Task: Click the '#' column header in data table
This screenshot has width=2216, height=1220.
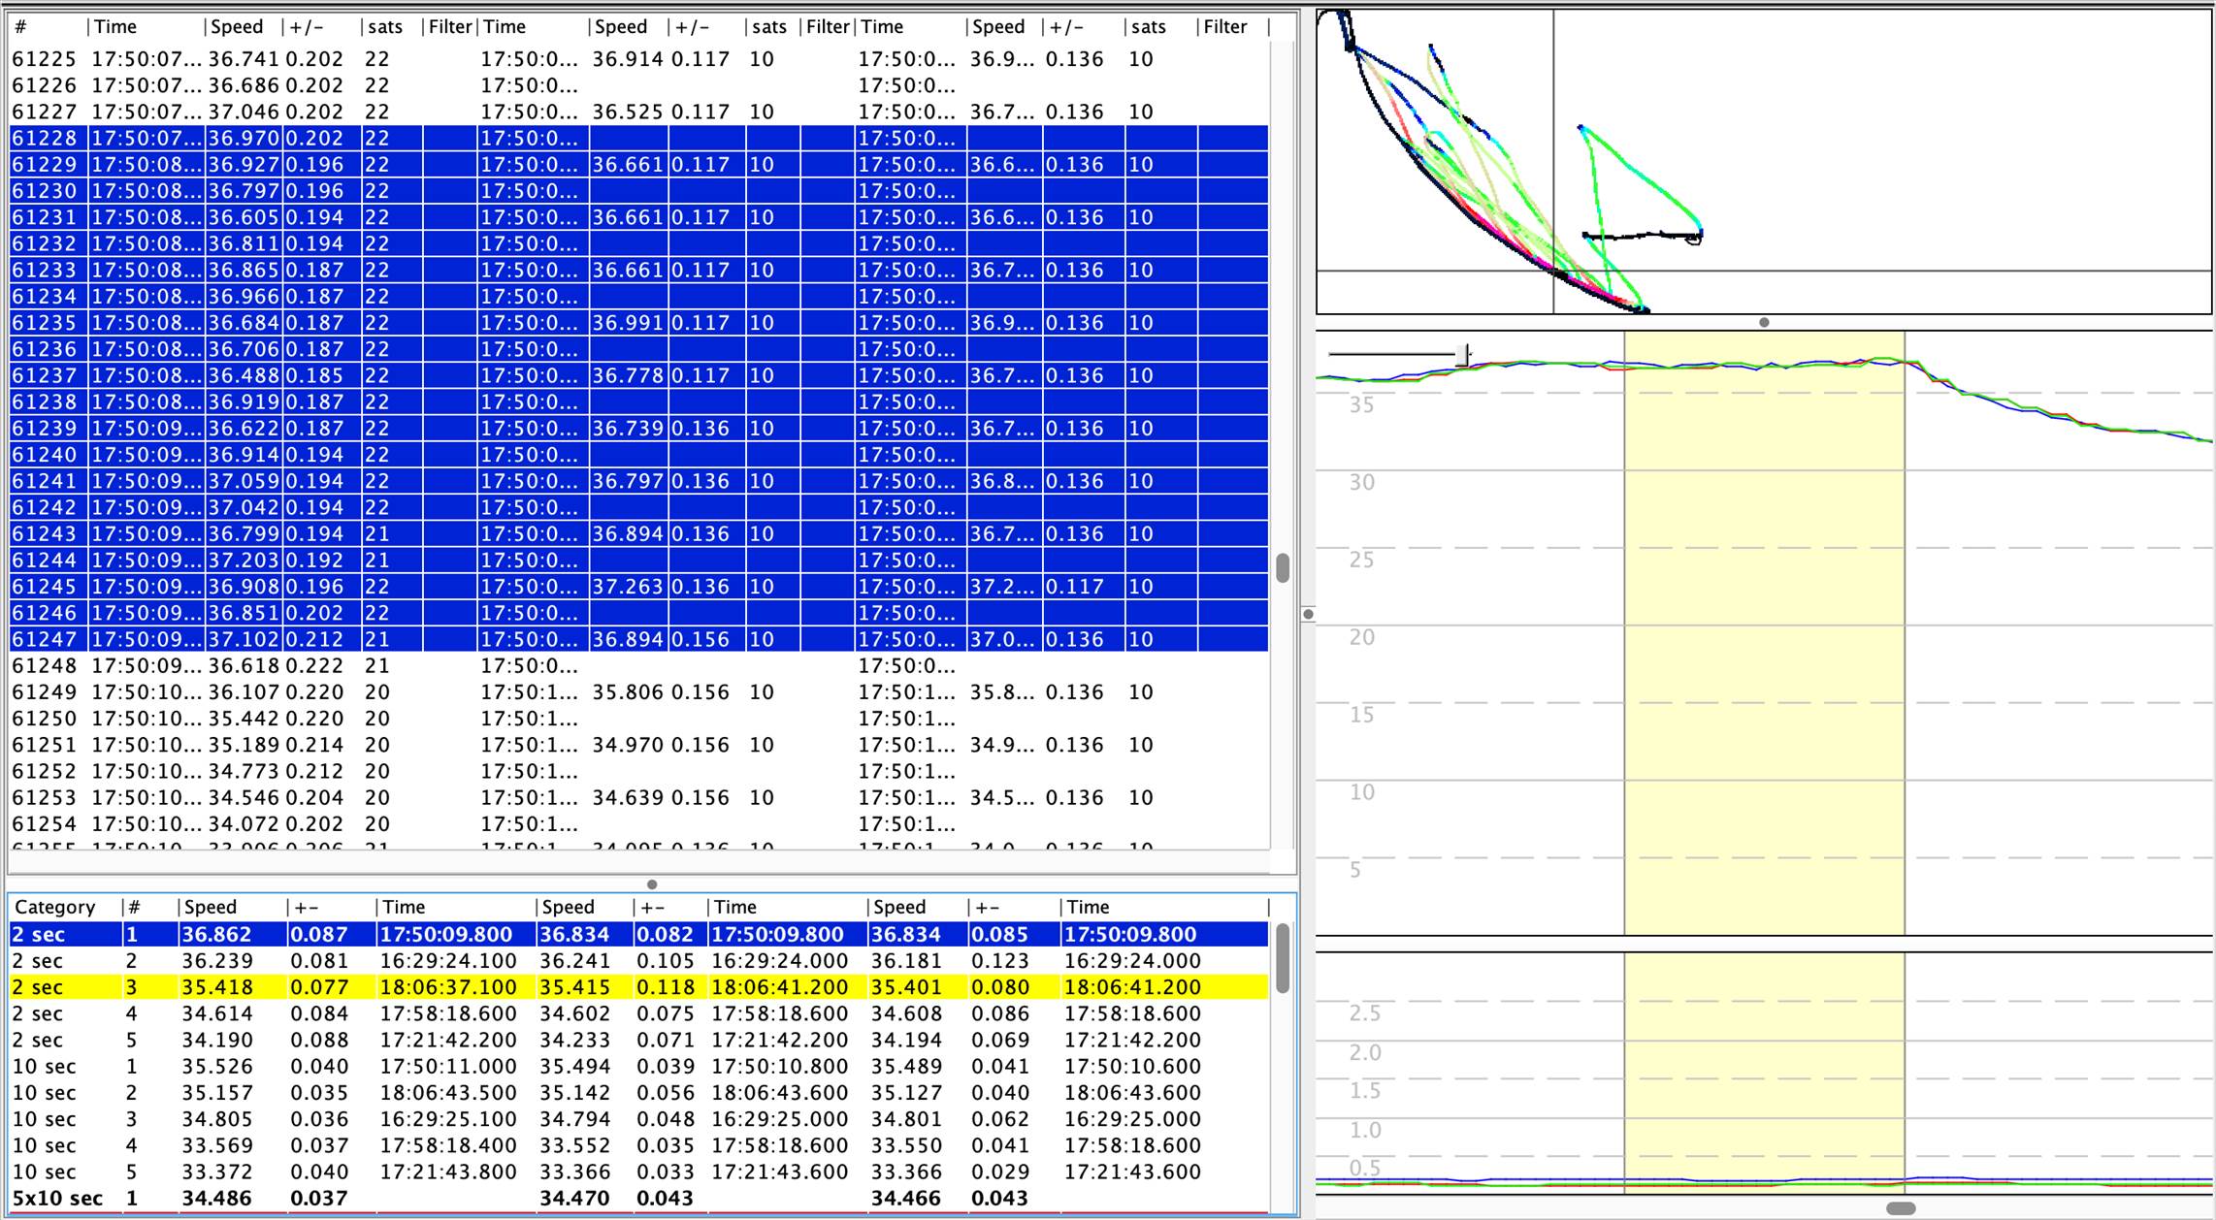Action: (x=21, y=27)
